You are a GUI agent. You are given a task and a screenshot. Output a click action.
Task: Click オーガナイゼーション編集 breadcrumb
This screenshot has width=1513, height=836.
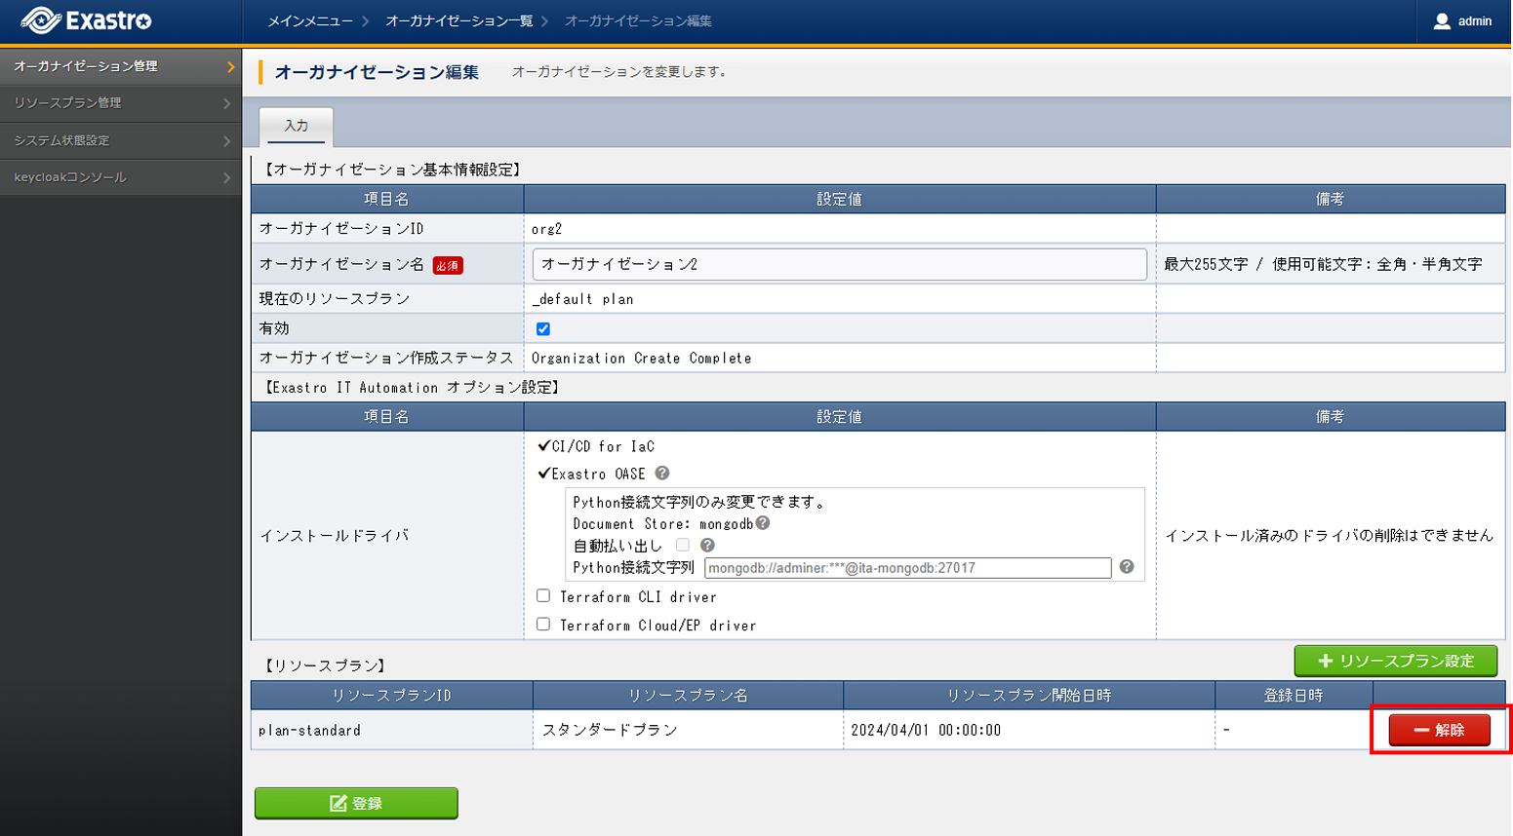click(x=638, y=20)
